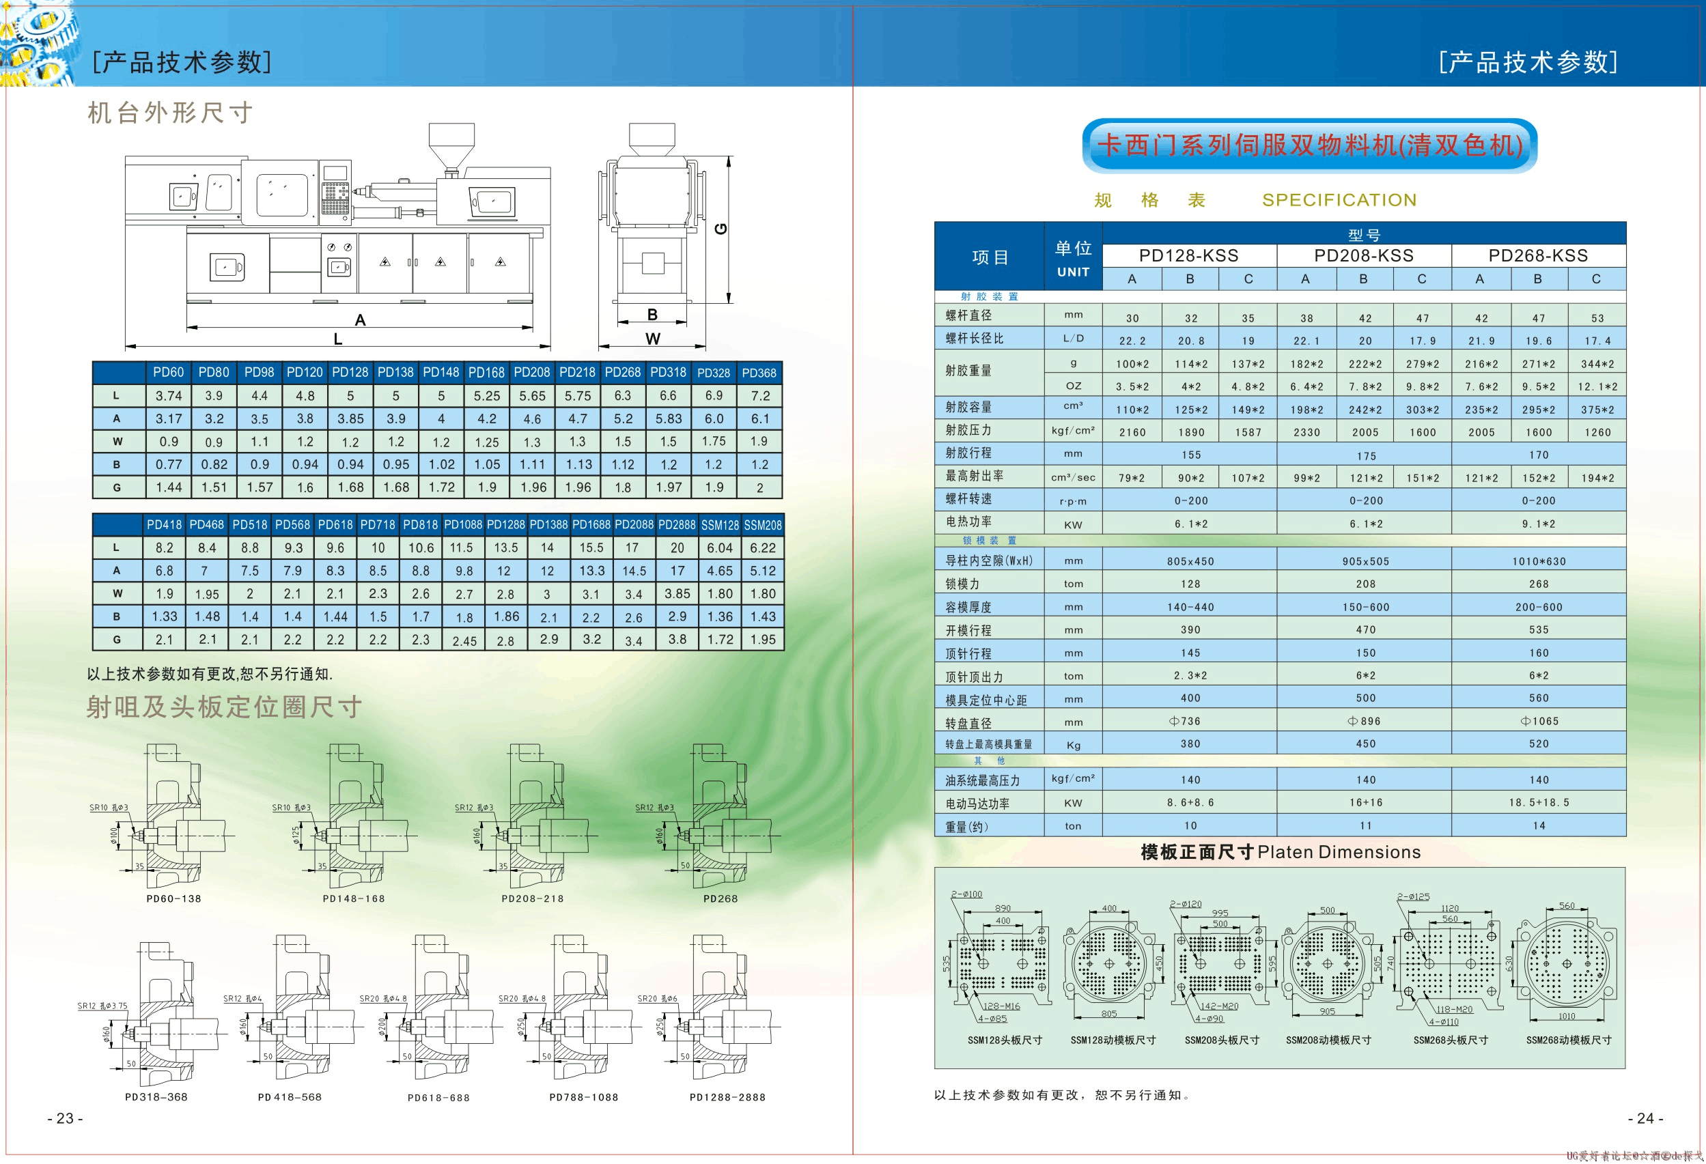Image resolution: width=1706 pixels, height=1164 pixels.
Task: Click the PD418 column header in second table
Action: point(165,525)
